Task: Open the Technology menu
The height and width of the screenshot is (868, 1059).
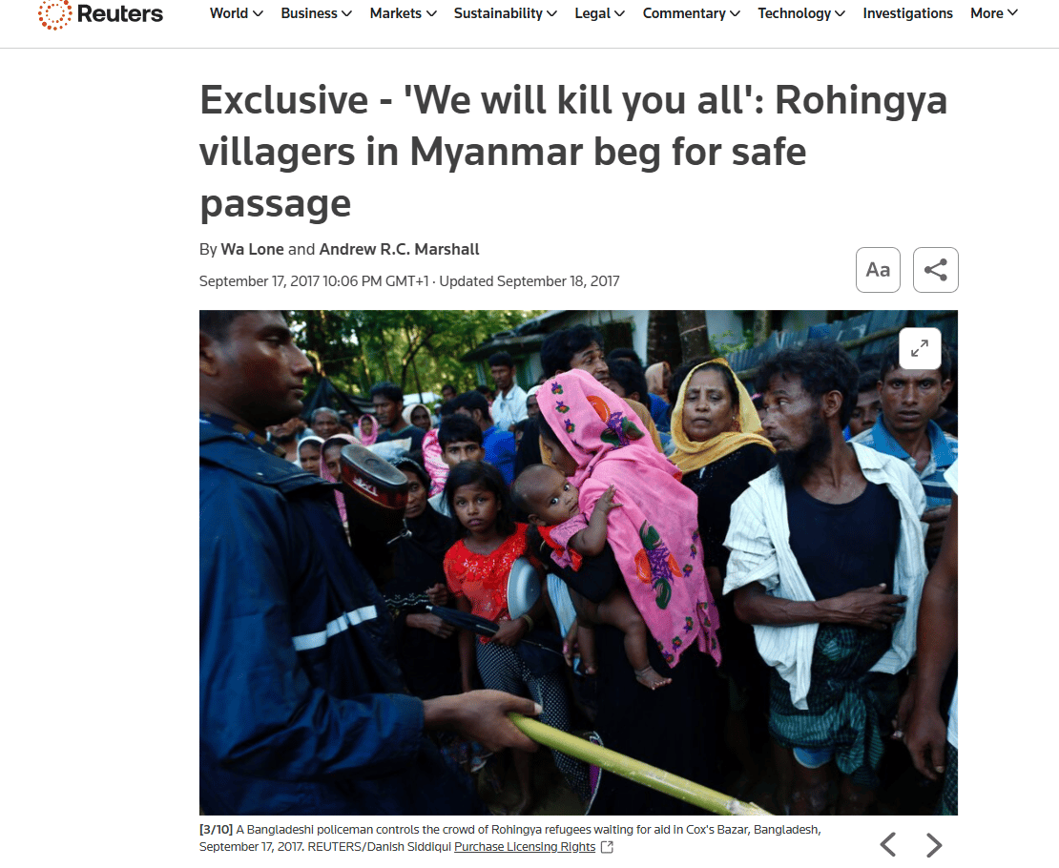Action: 801,13
